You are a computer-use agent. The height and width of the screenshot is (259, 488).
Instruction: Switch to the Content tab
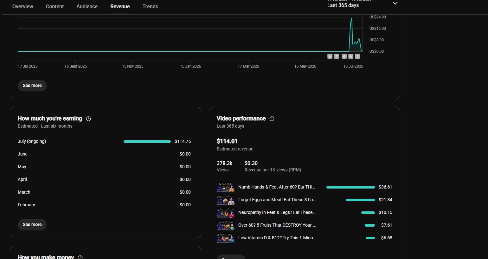click(55, 6)
